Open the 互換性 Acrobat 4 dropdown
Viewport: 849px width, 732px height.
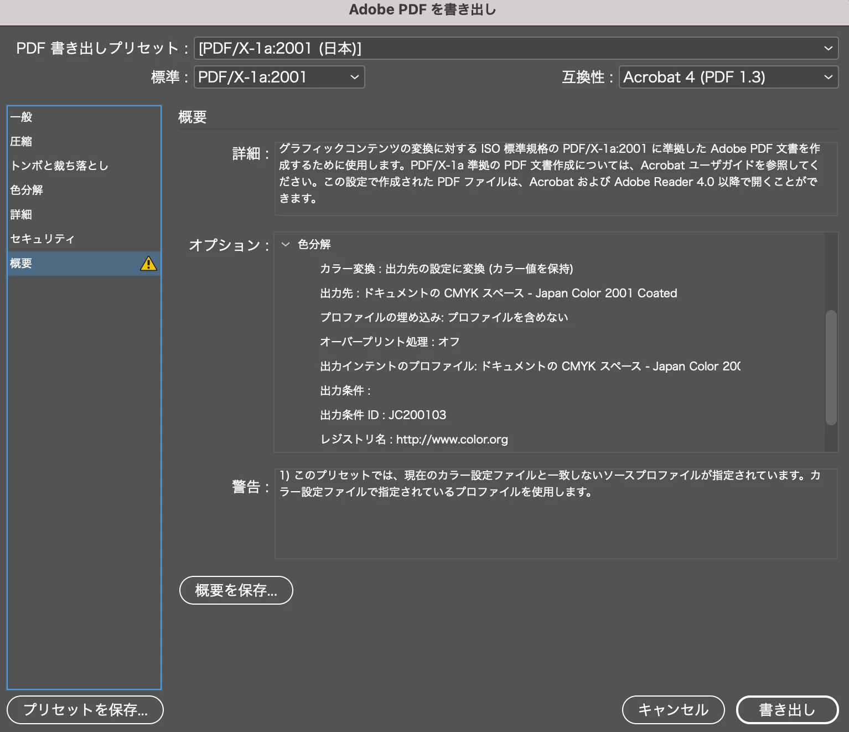728,77
